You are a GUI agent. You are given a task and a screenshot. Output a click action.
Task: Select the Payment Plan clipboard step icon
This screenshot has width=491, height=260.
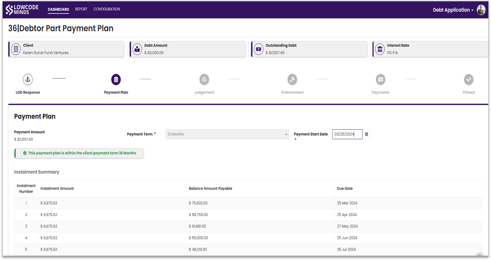pos(116,80)
